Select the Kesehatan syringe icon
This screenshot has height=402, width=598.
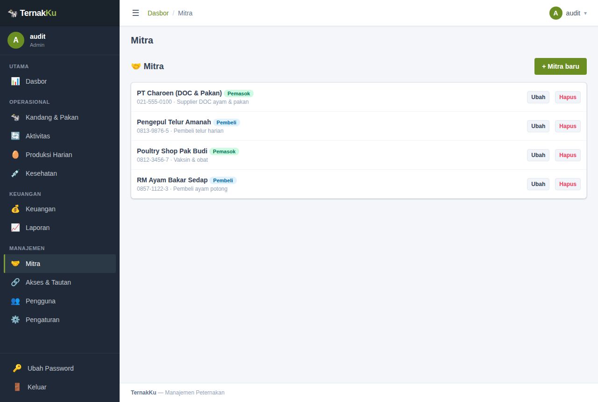[x=15, y=173]
